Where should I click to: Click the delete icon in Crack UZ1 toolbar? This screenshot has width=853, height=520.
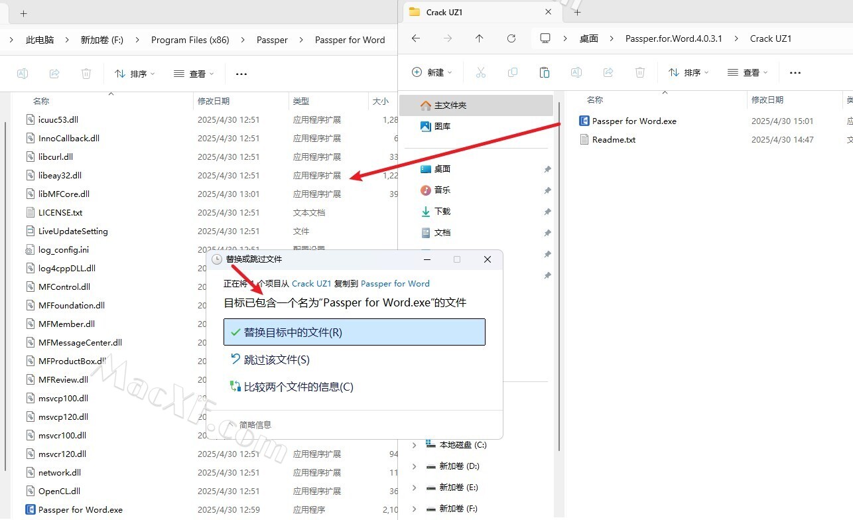coord(640,72)
